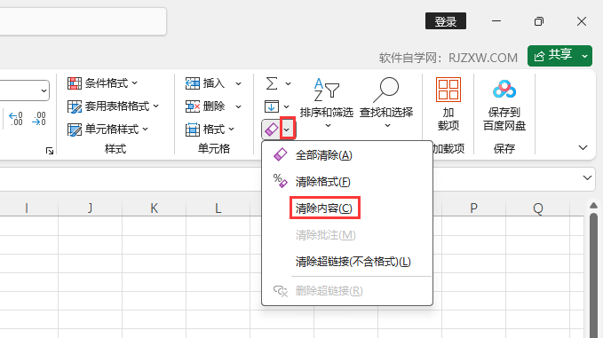Viewport: 603px width, 338px height.
Task: Click the search box at the top
Action: [83, 21]
